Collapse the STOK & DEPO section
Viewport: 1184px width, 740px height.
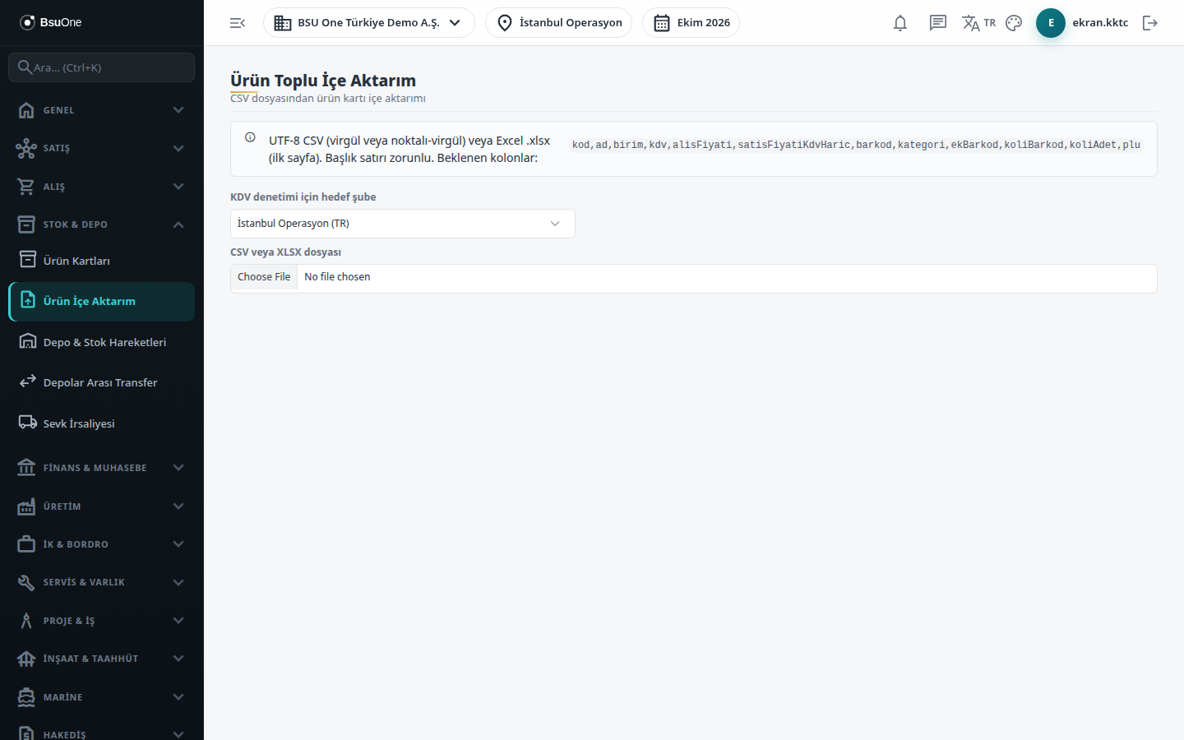[x=101, y=224]
